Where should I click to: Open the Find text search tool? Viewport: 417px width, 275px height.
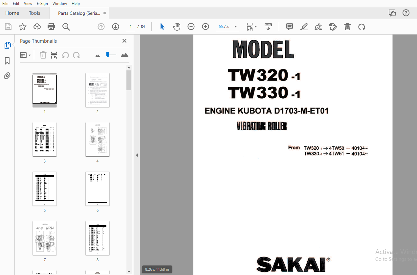(66, 27)
